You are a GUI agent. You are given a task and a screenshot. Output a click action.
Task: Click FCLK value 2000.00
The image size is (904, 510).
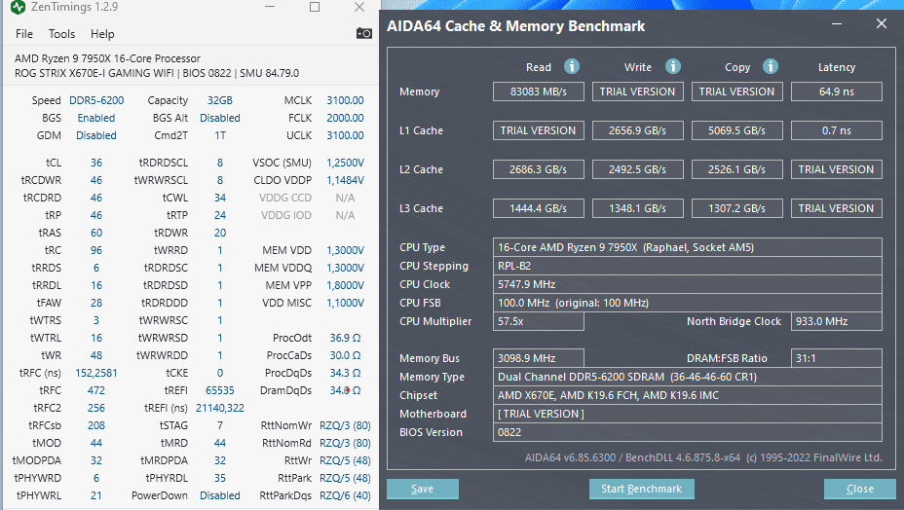[345, 118]
